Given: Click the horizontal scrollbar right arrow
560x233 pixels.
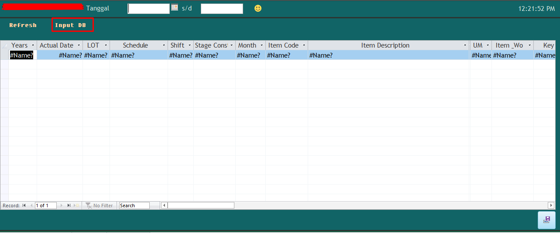Looking at the screenshot, I should pos(551,206).
